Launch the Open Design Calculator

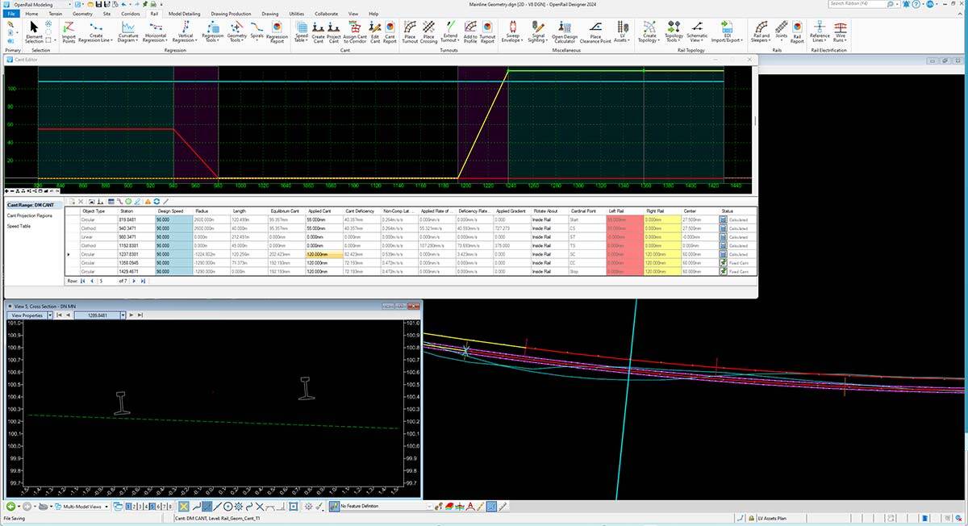pyautogui.click(x=565, y=31)
